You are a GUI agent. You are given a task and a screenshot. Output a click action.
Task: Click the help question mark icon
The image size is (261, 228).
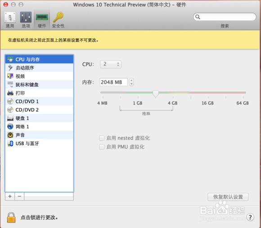[250, 217]
